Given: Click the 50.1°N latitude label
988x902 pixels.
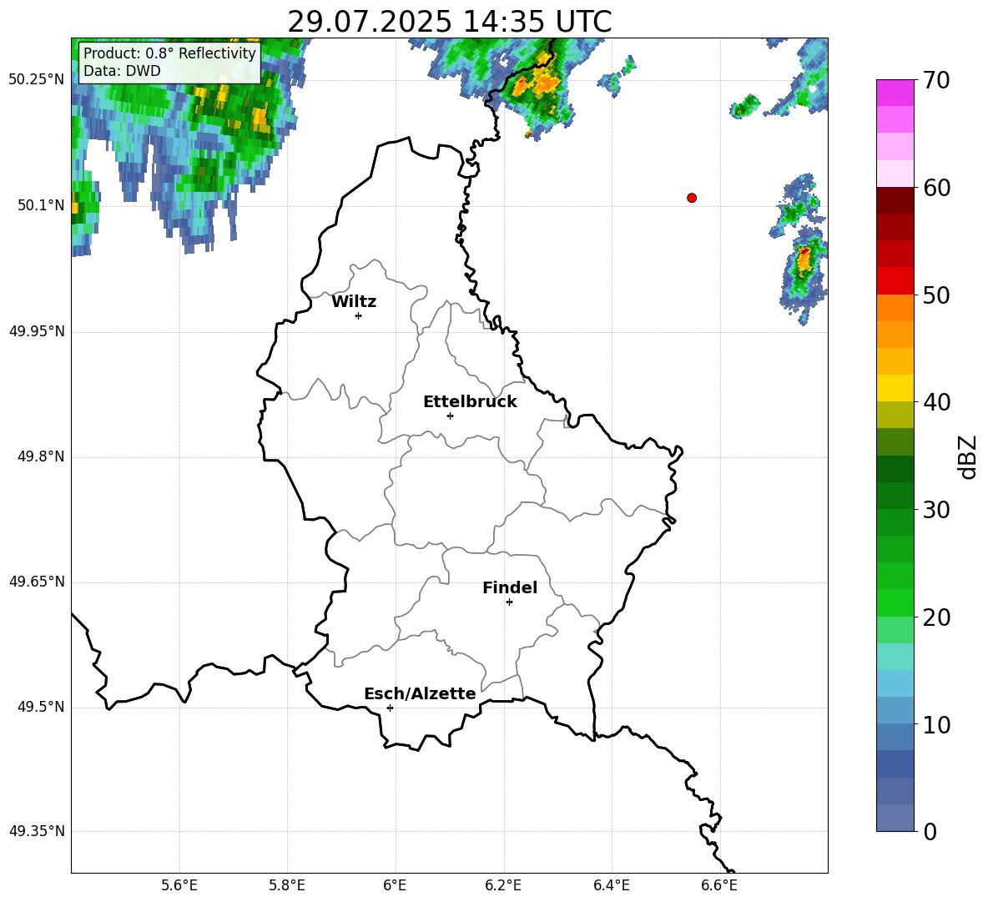Looking at the screenshot, I should [x=40, y=205].
